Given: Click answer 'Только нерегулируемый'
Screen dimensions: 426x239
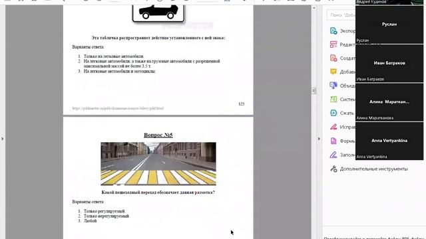Looking at the screenshot, I should click(106, 216).
